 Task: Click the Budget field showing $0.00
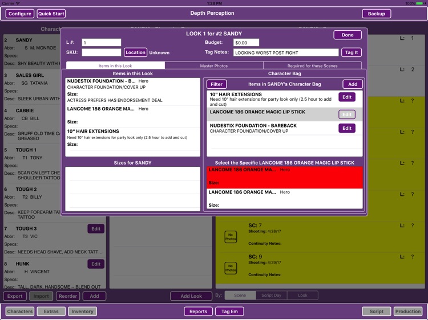246,43
